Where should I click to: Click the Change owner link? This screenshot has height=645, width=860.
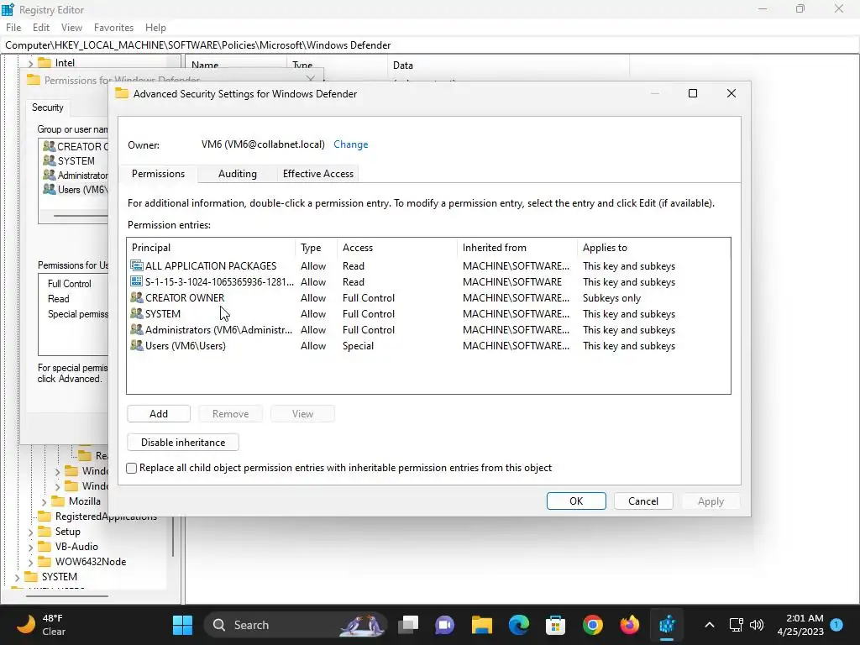pos(350,144)
